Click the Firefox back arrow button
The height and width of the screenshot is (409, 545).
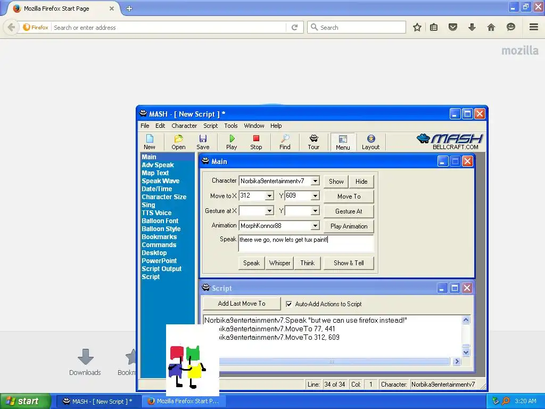(x=12, y=27)
